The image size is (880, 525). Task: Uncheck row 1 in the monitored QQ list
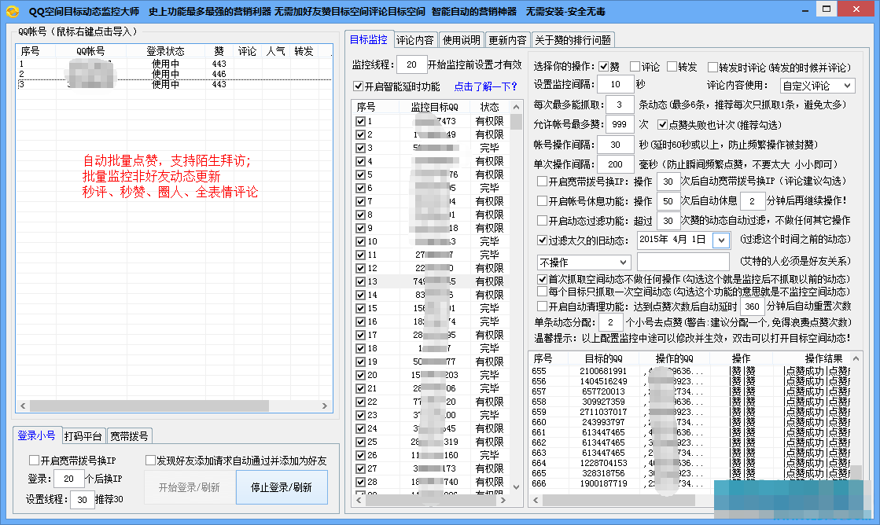360,121
